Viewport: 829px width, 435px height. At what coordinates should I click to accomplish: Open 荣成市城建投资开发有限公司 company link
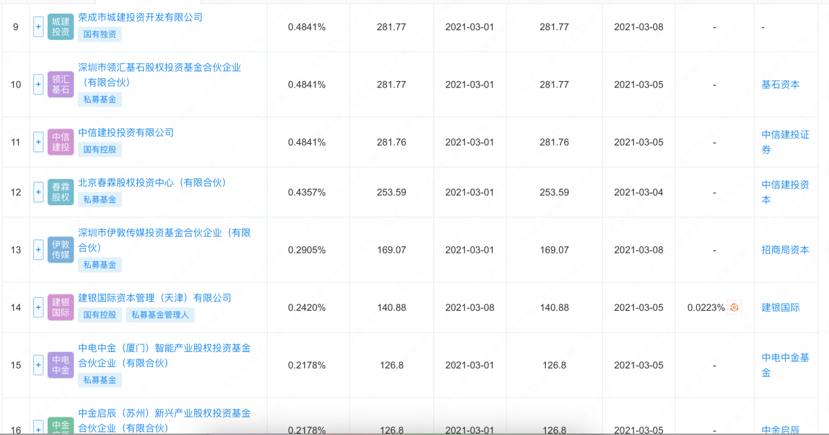[x=141, y=17]
